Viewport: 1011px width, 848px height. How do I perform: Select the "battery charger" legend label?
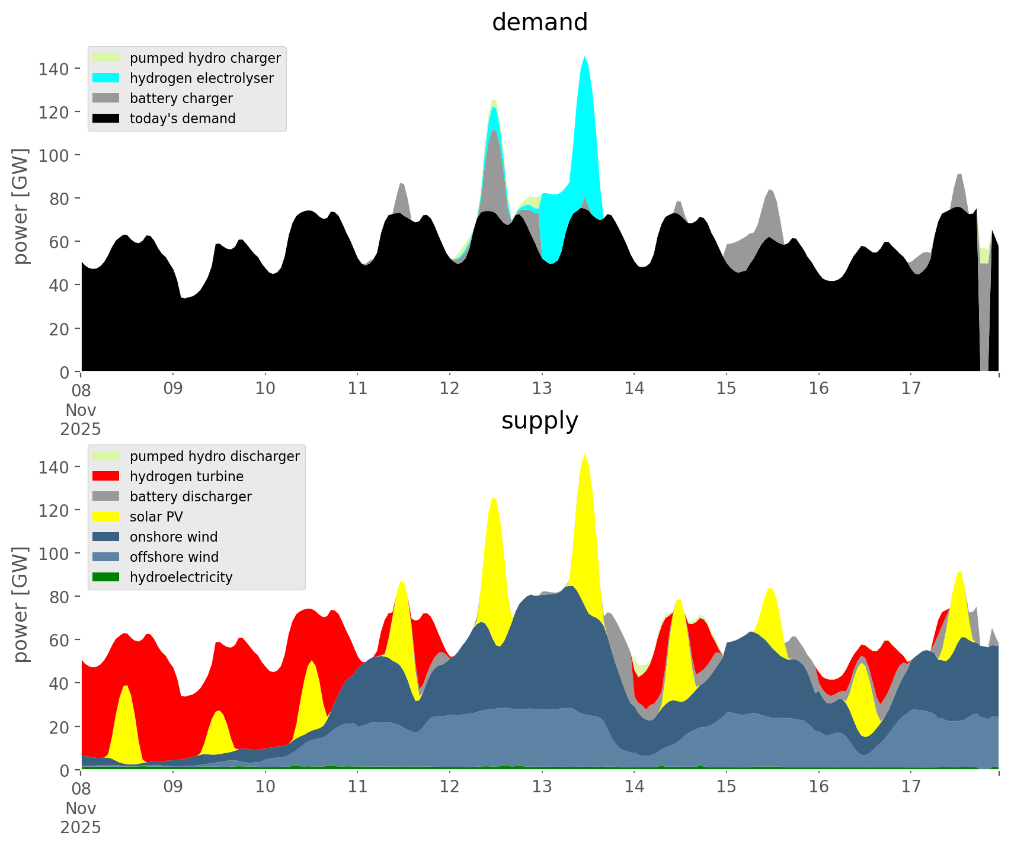181,98
